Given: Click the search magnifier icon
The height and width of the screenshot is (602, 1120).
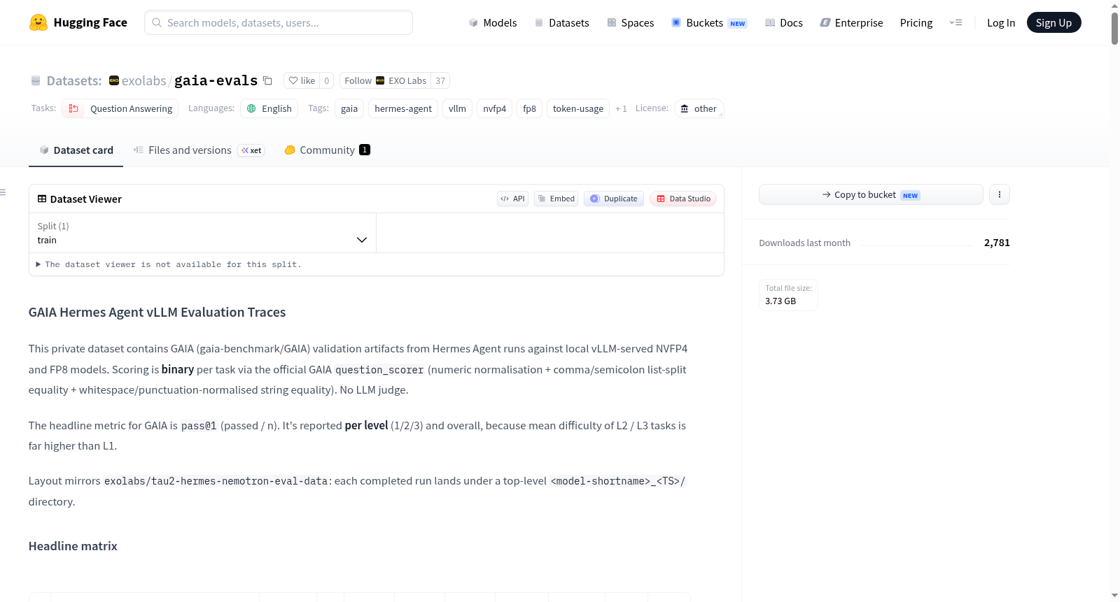Looking at the screenshot, I should pyautogui.click(x=157, y=22).
